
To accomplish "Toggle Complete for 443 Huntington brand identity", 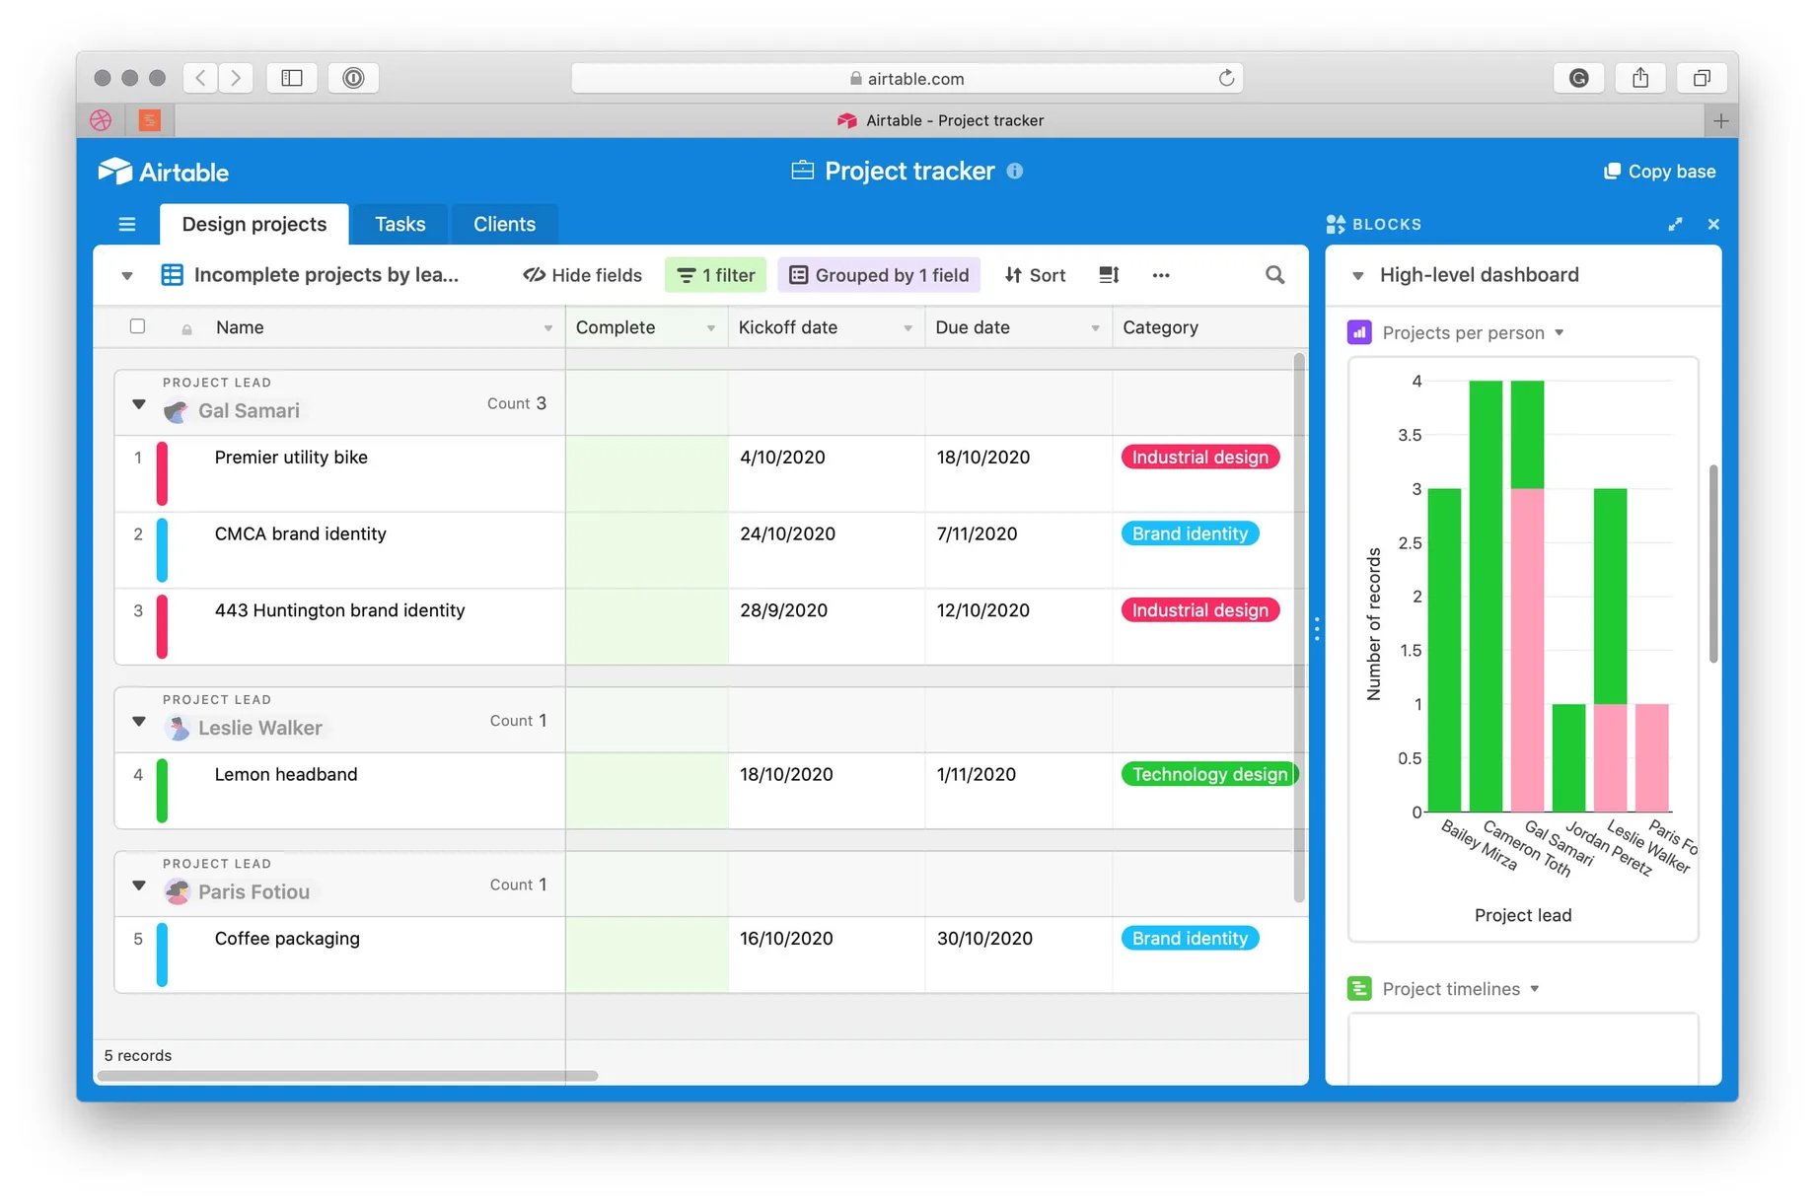I will pos(647,627).
